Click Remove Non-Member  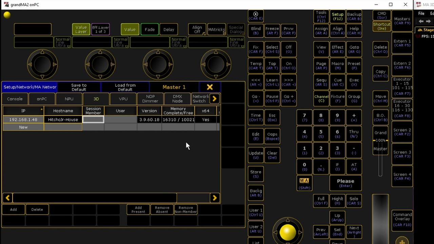coord(186,210)
